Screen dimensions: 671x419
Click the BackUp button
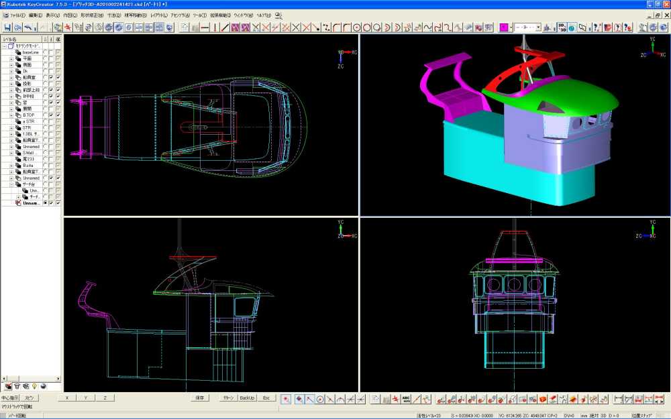click(247, 398)
